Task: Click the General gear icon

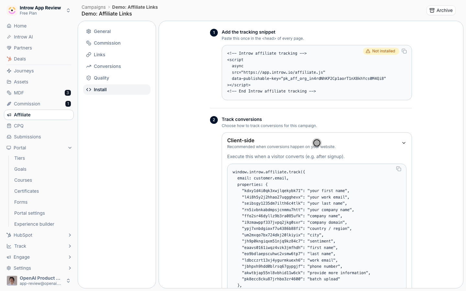Action: [89, 31]
